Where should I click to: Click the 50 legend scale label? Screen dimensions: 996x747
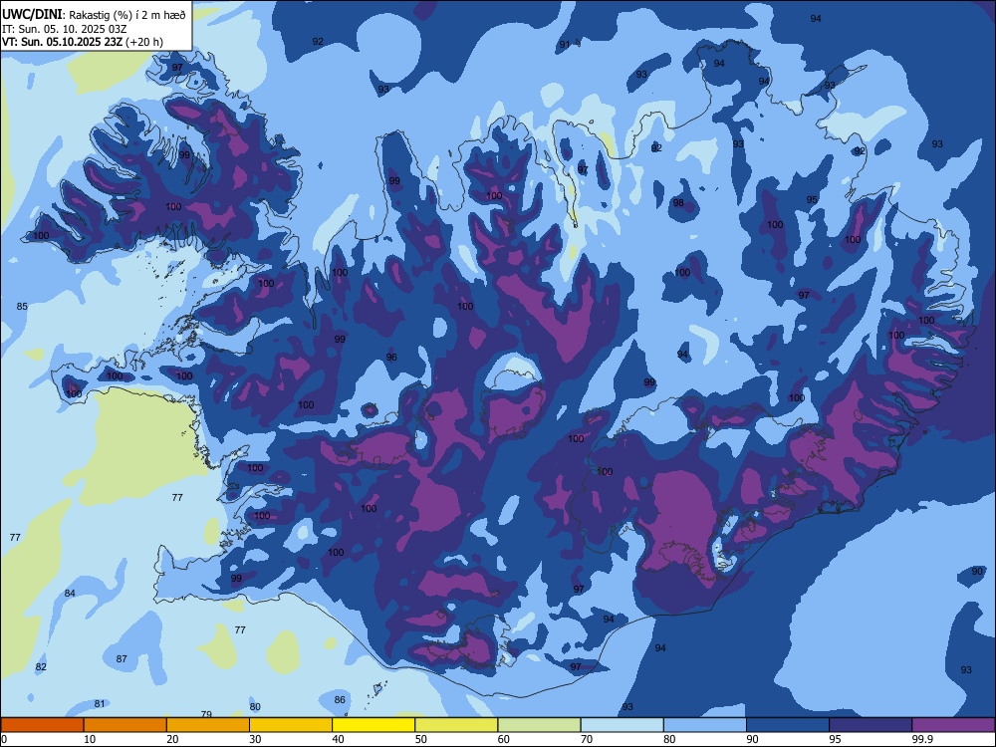click(x=421, y=739)
